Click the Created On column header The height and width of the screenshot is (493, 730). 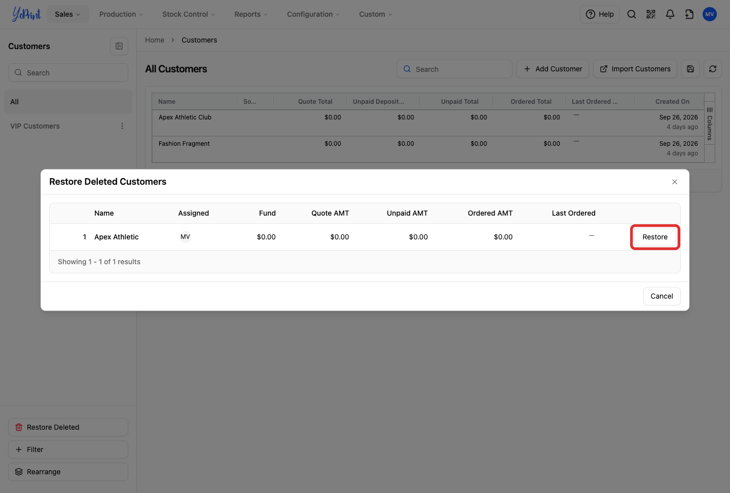672,102
